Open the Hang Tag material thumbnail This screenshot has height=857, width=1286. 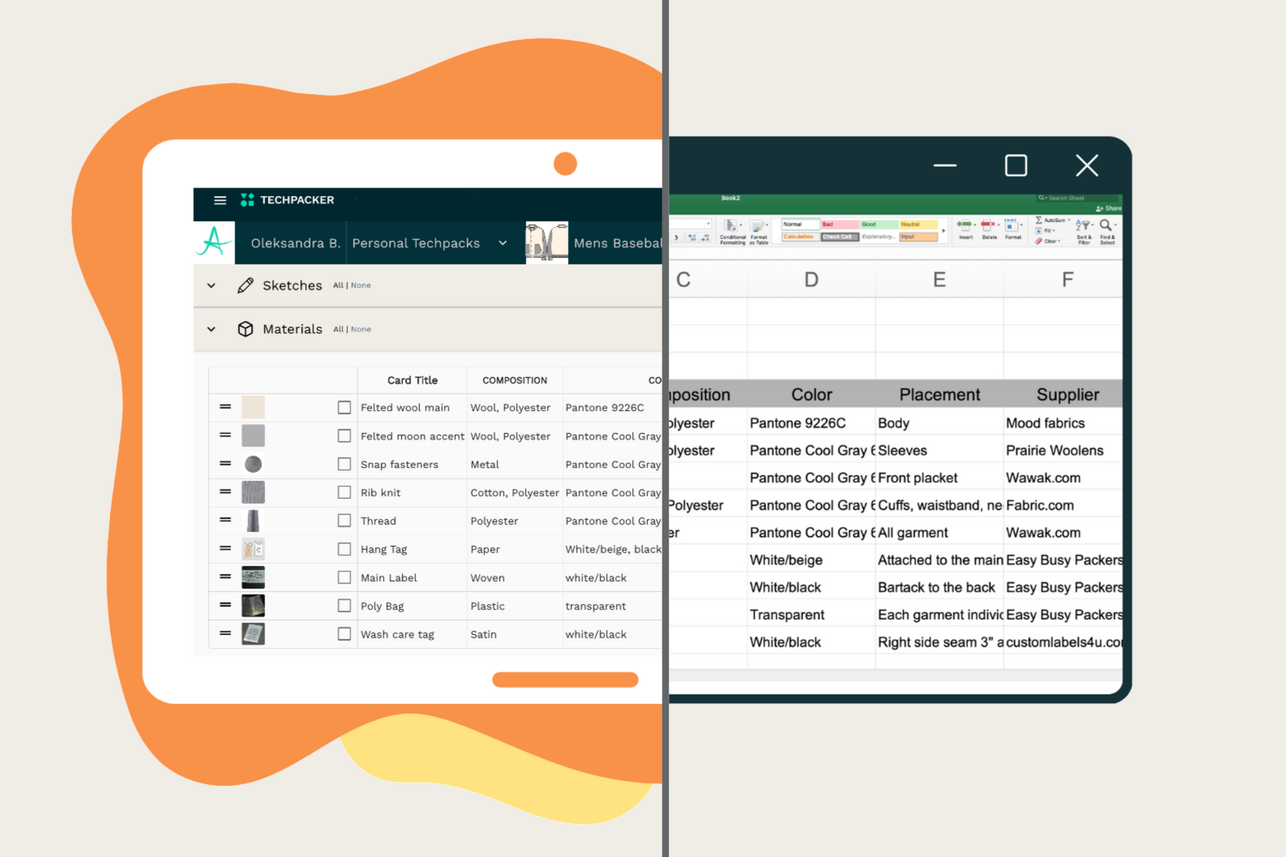coord(253,548)
